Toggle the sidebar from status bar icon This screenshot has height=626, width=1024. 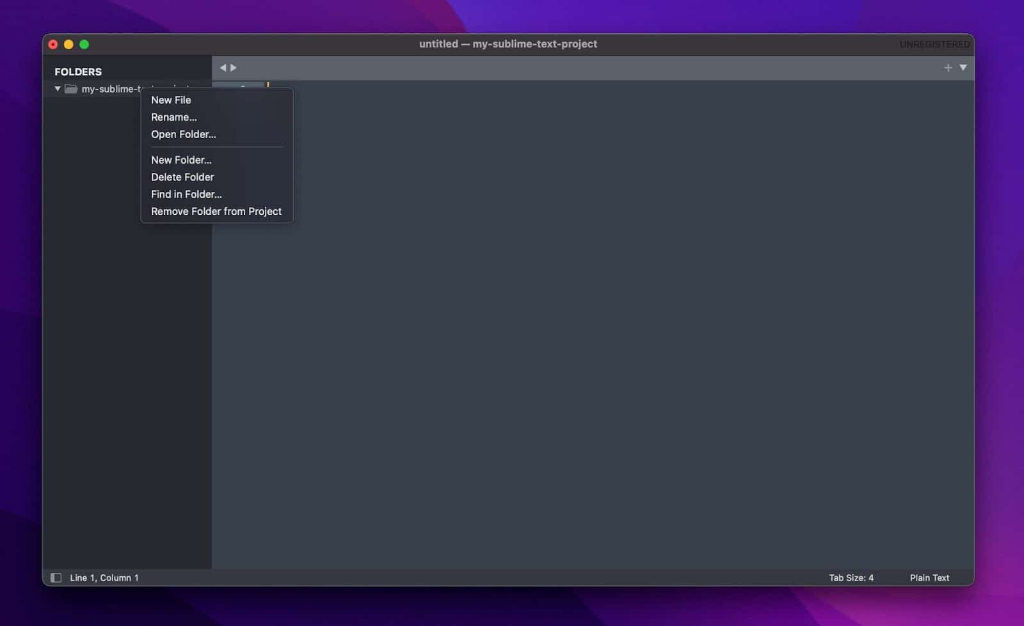56,577
